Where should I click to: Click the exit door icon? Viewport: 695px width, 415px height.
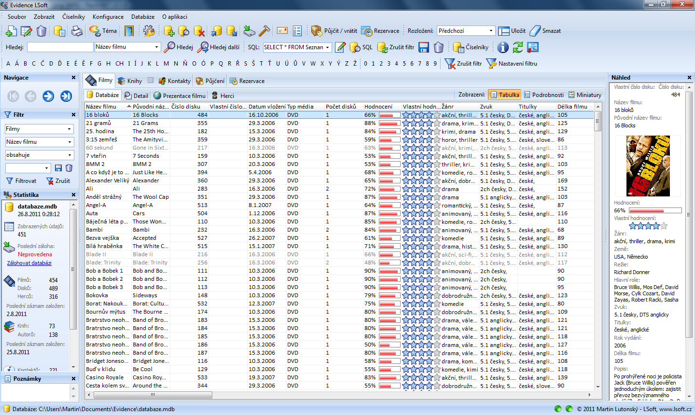pyautogui.click(x=129, y=31)
